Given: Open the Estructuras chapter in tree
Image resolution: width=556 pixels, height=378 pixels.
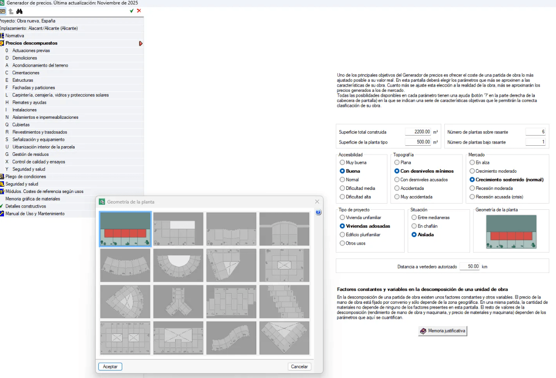Looking at the screenshot, I should (23, 80).
